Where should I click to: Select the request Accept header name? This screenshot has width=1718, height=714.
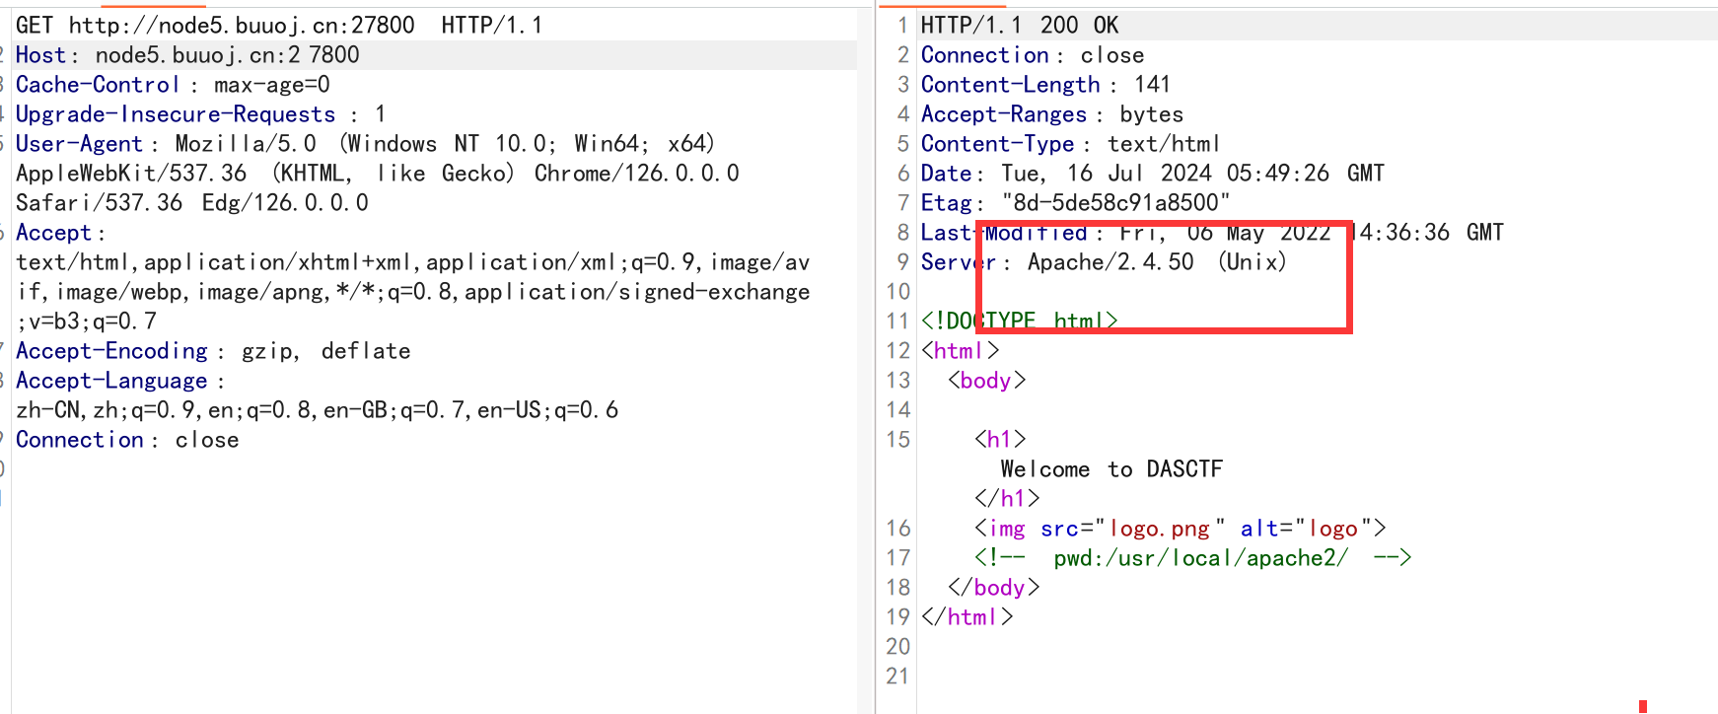pos(54,233)
